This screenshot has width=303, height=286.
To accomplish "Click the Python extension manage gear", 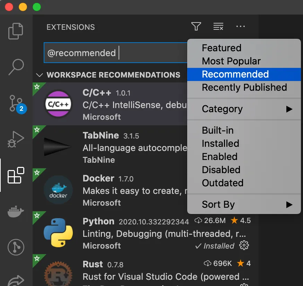I will (x=244, y=246).
